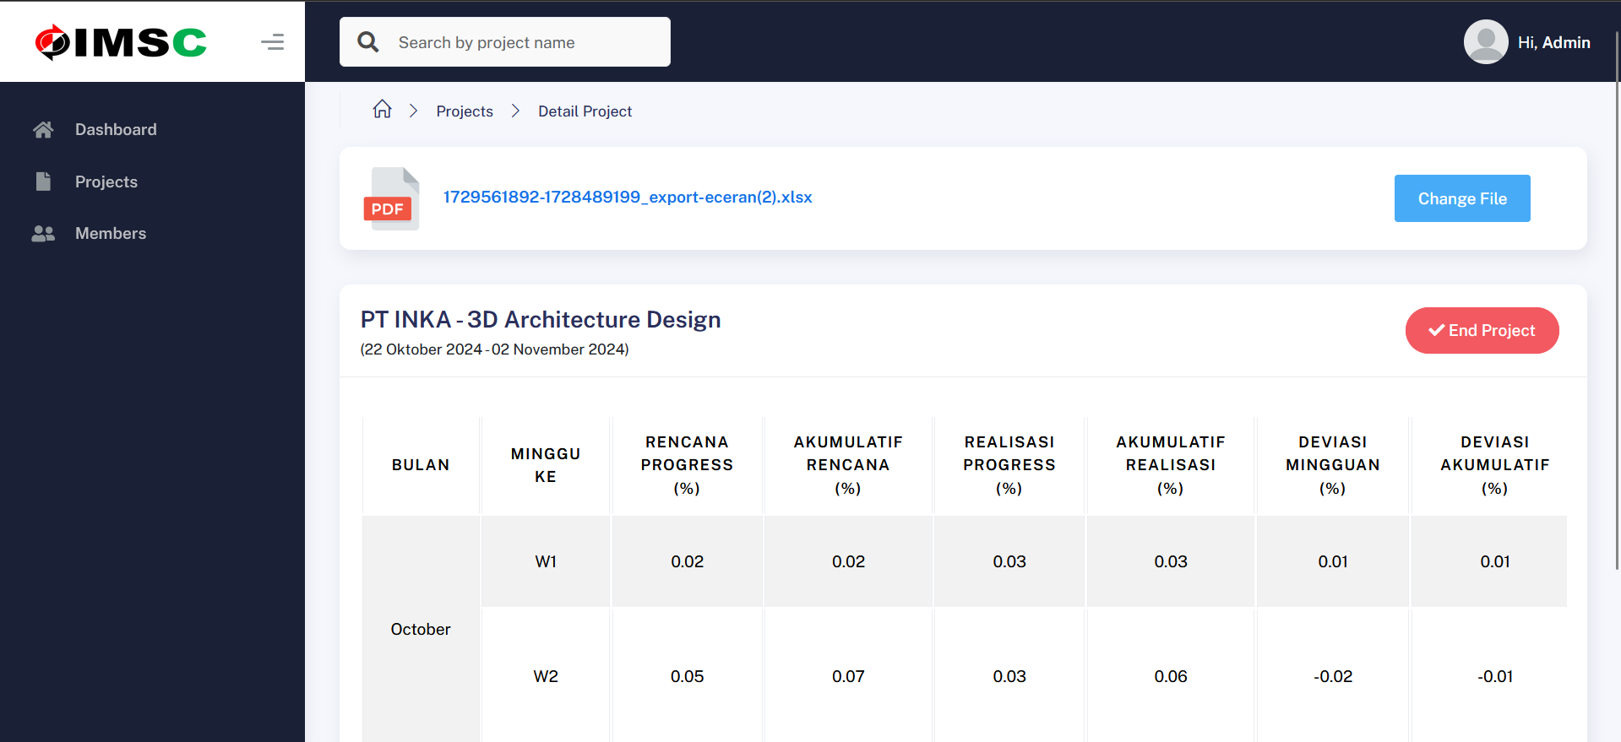Open Dashboard from the sidebar
The image size is (1621, 742).
pyautogui.click(x=116, y=129)
